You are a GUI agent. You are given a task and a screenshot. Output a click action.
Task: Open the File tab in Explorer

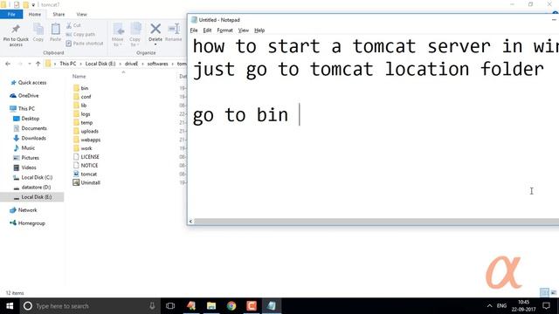[x=11, y=14]
